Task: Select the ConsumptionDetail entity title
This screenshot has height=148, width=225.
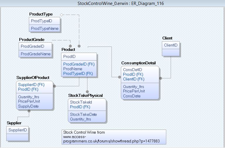Action: coord(139,63)
